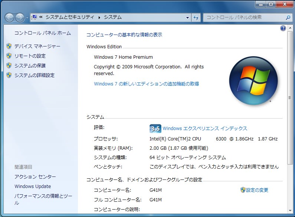The image size is (295, 217).
Task: Open recent pages dropdown beside Forward button
Action: pyautogui.click(x=27, y=18)
